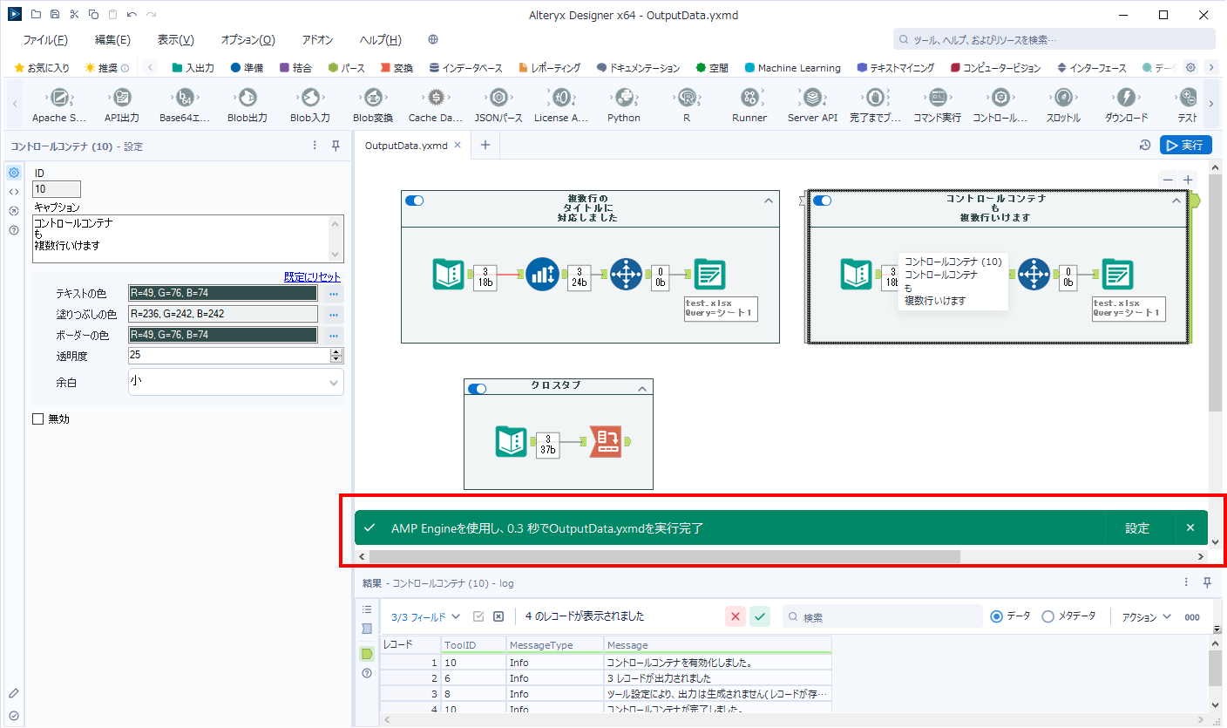Show earlier tool categories with left chevron
Viewport: 1227px width, 728px height.
151,67
